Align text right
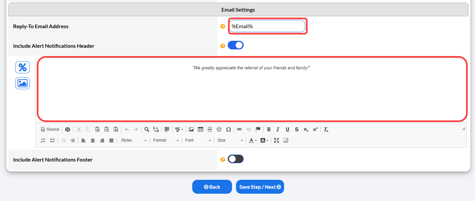 point(102,140)
